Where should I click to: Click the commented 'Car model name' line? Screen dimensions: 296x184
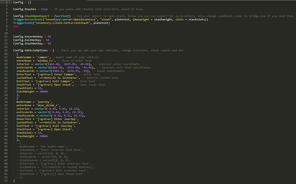pyautogui.click(x=42, y=147)
